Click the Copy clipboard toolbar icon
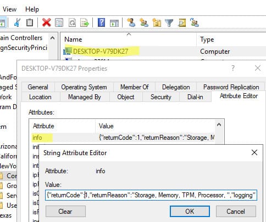 tap(30, 22)
